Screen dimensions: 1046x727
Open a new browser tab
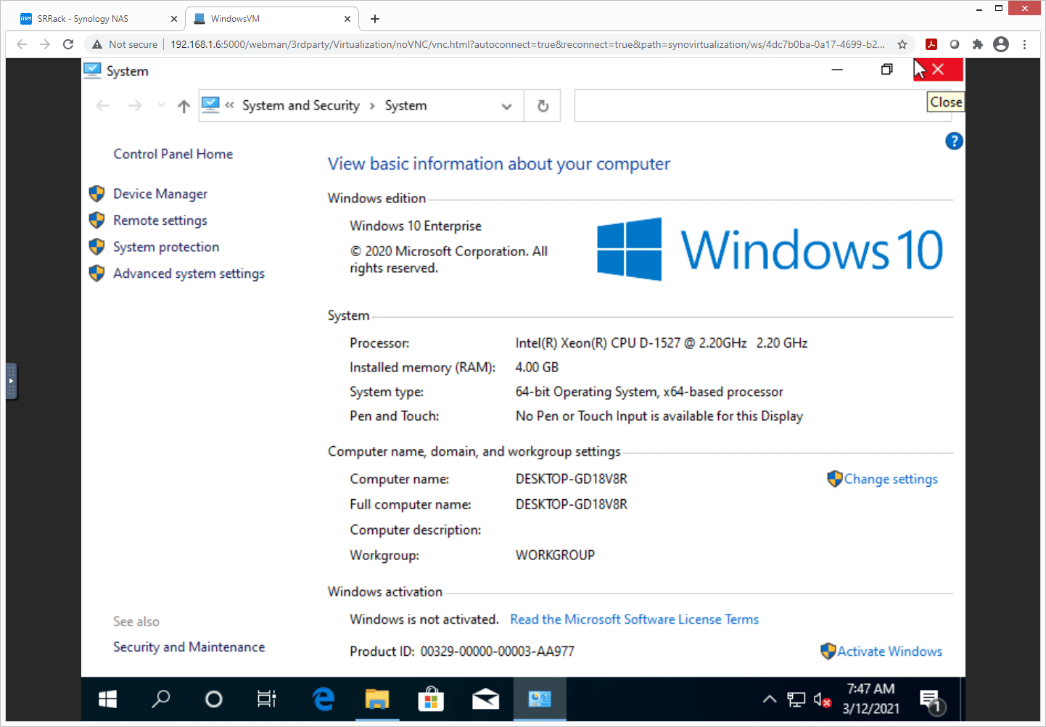(x=375, y=19)
